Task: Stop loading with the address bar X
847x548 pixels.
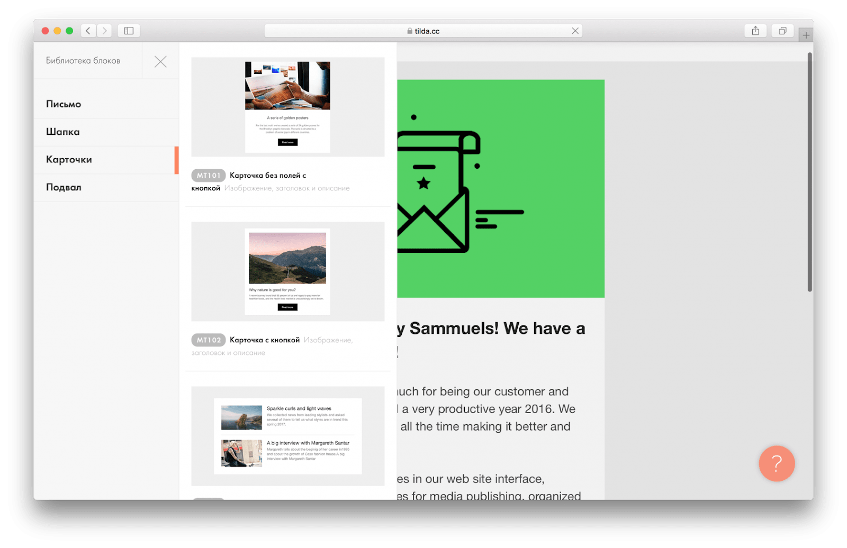Action: (575, 31)
